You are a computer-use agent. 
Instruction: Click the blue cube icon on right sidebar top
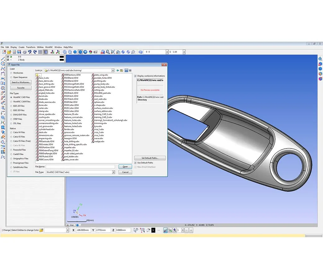pos(320,59)
